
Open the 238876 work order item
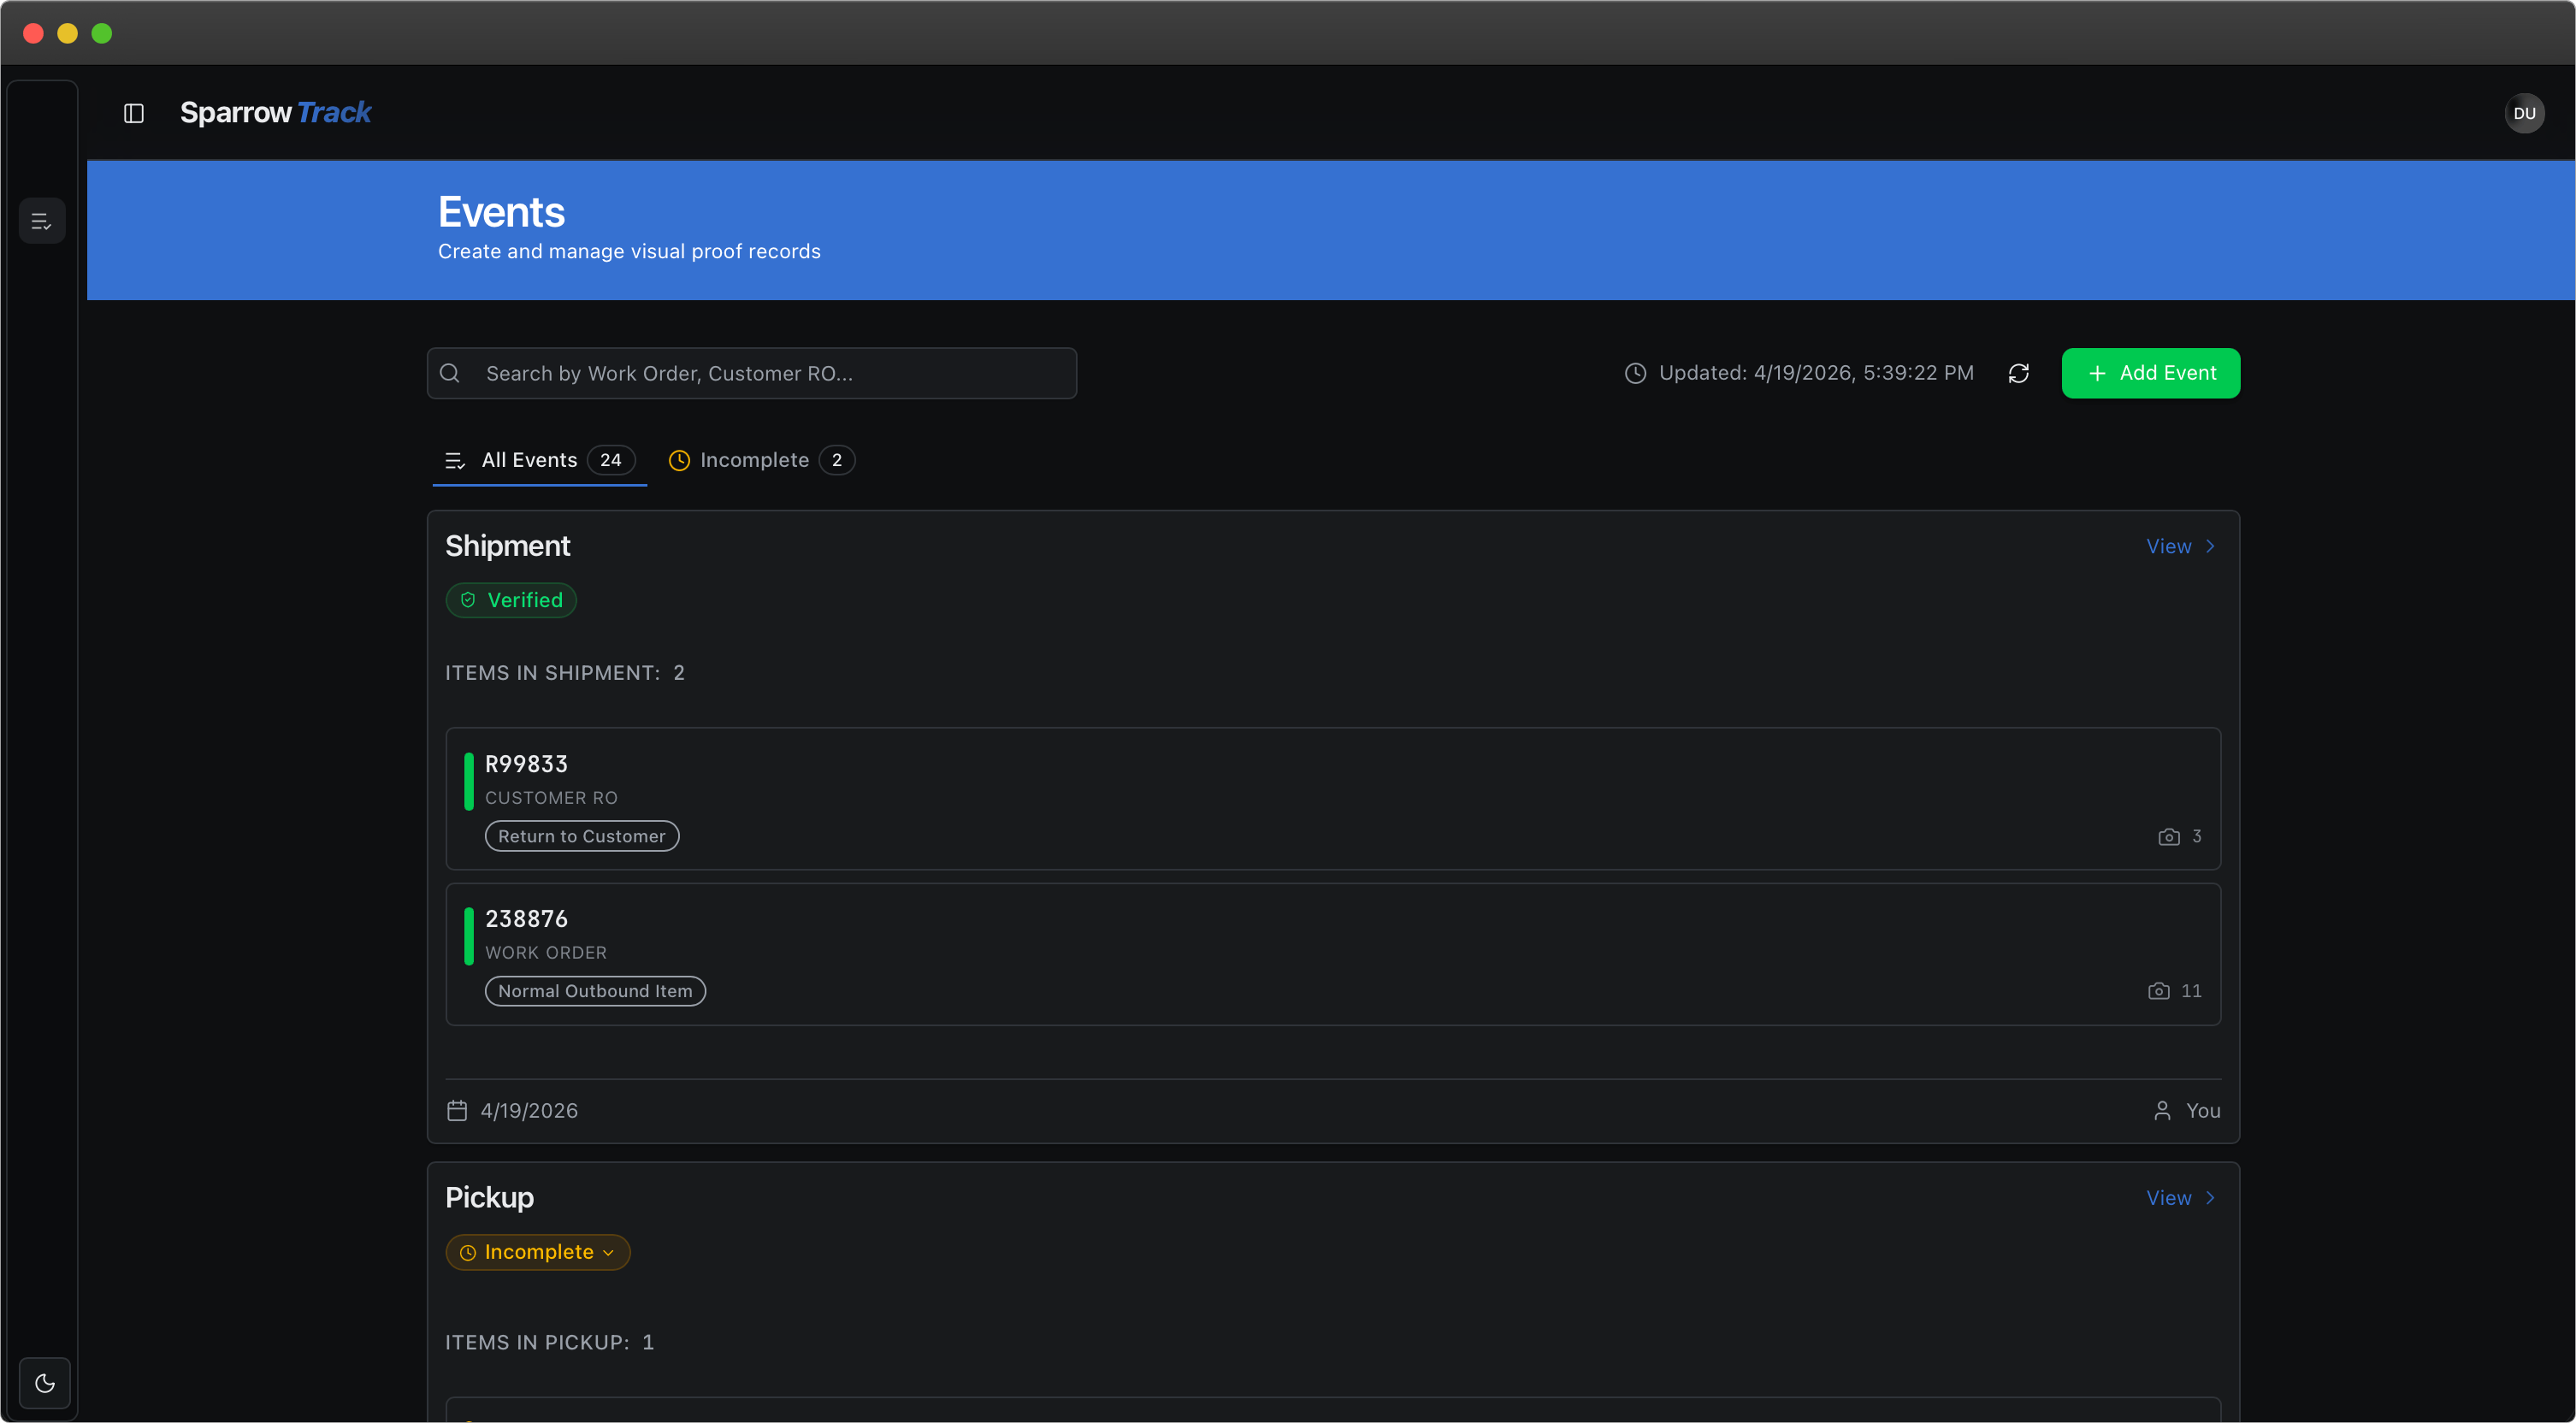1333,954
